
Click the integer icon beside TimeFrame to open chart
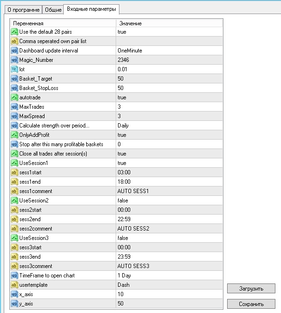pos(15,276)
